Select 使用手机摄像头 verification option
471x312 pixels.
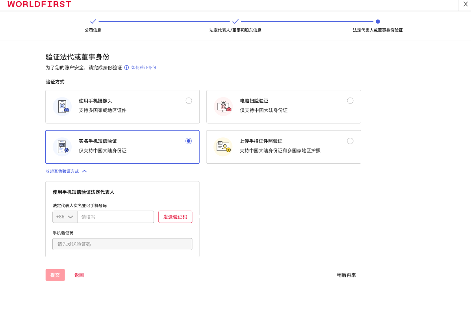tap(189, 101)
